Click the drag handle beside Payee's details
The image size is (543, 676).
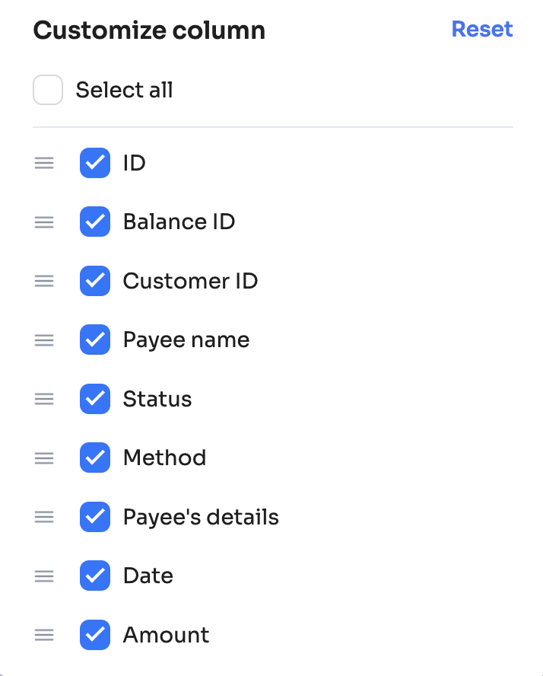(44, 517)
